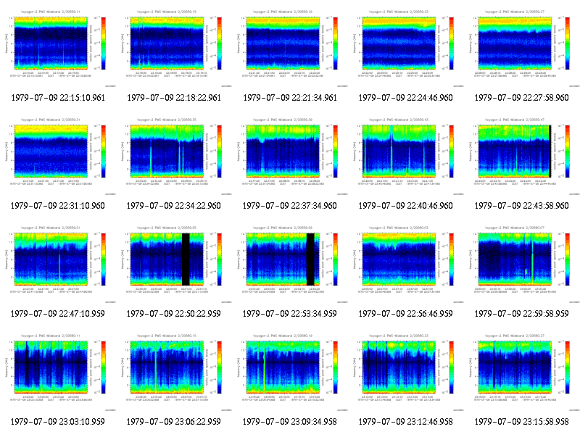Viewport: 580px width, 432px height.
Task: Click caption 1979-07-09 22:27:58.960
Action: coord(521,98)
